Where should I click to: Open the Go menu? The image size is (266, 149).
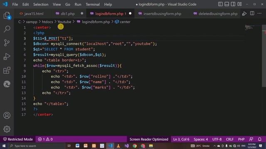pos(68,5)
